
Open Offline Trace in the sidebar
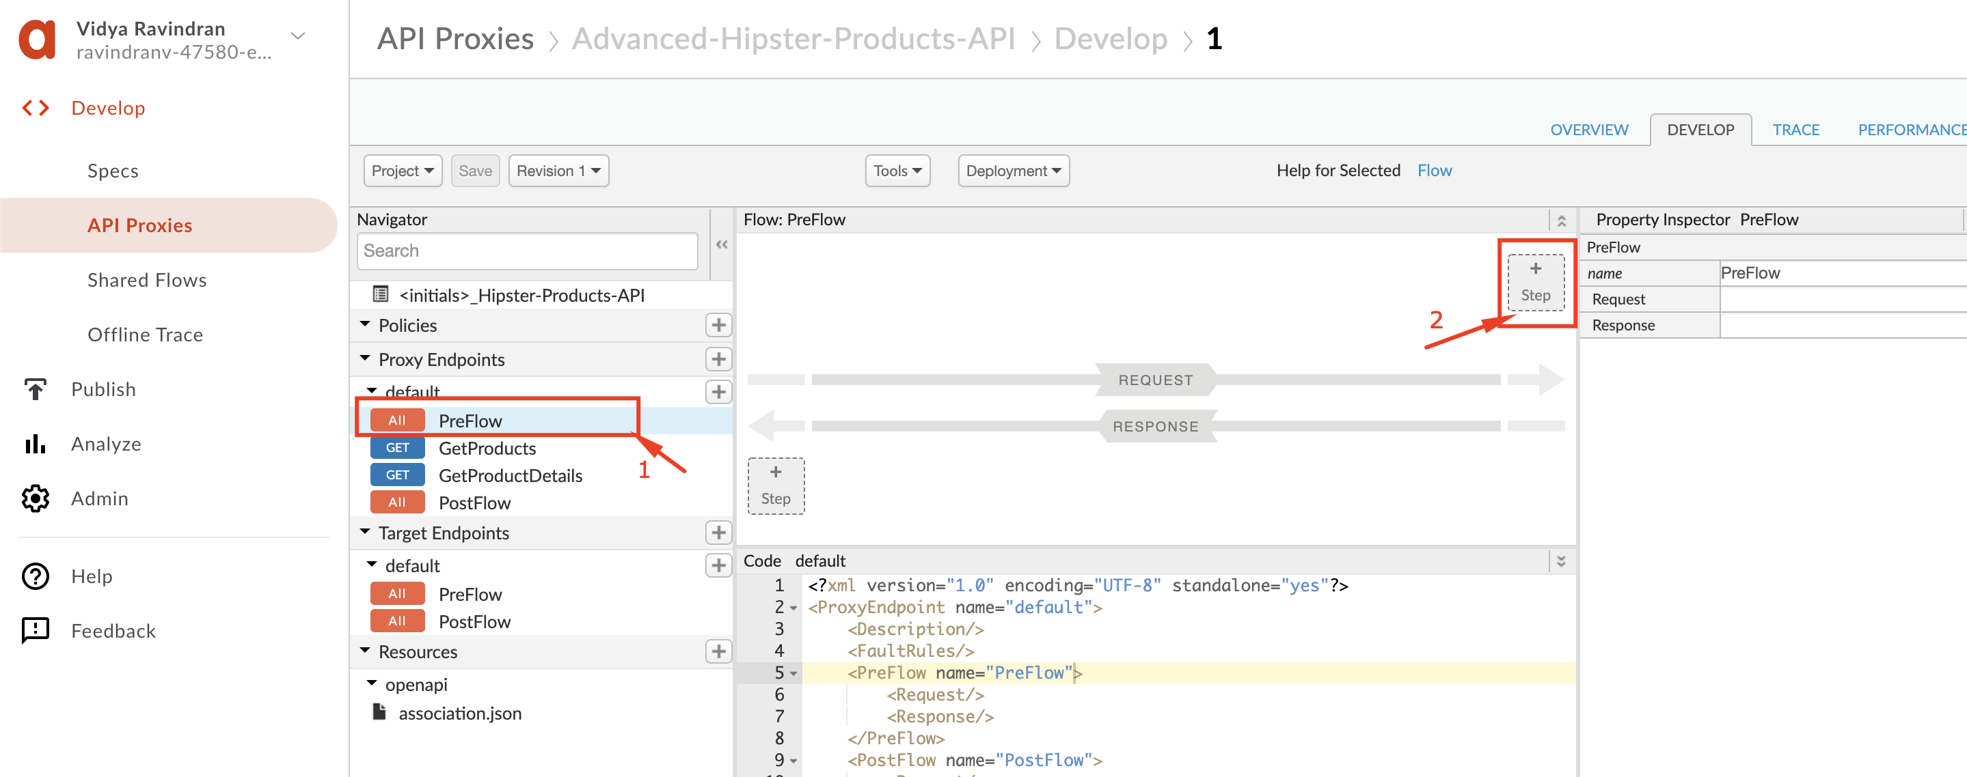(x=145, y=335)
